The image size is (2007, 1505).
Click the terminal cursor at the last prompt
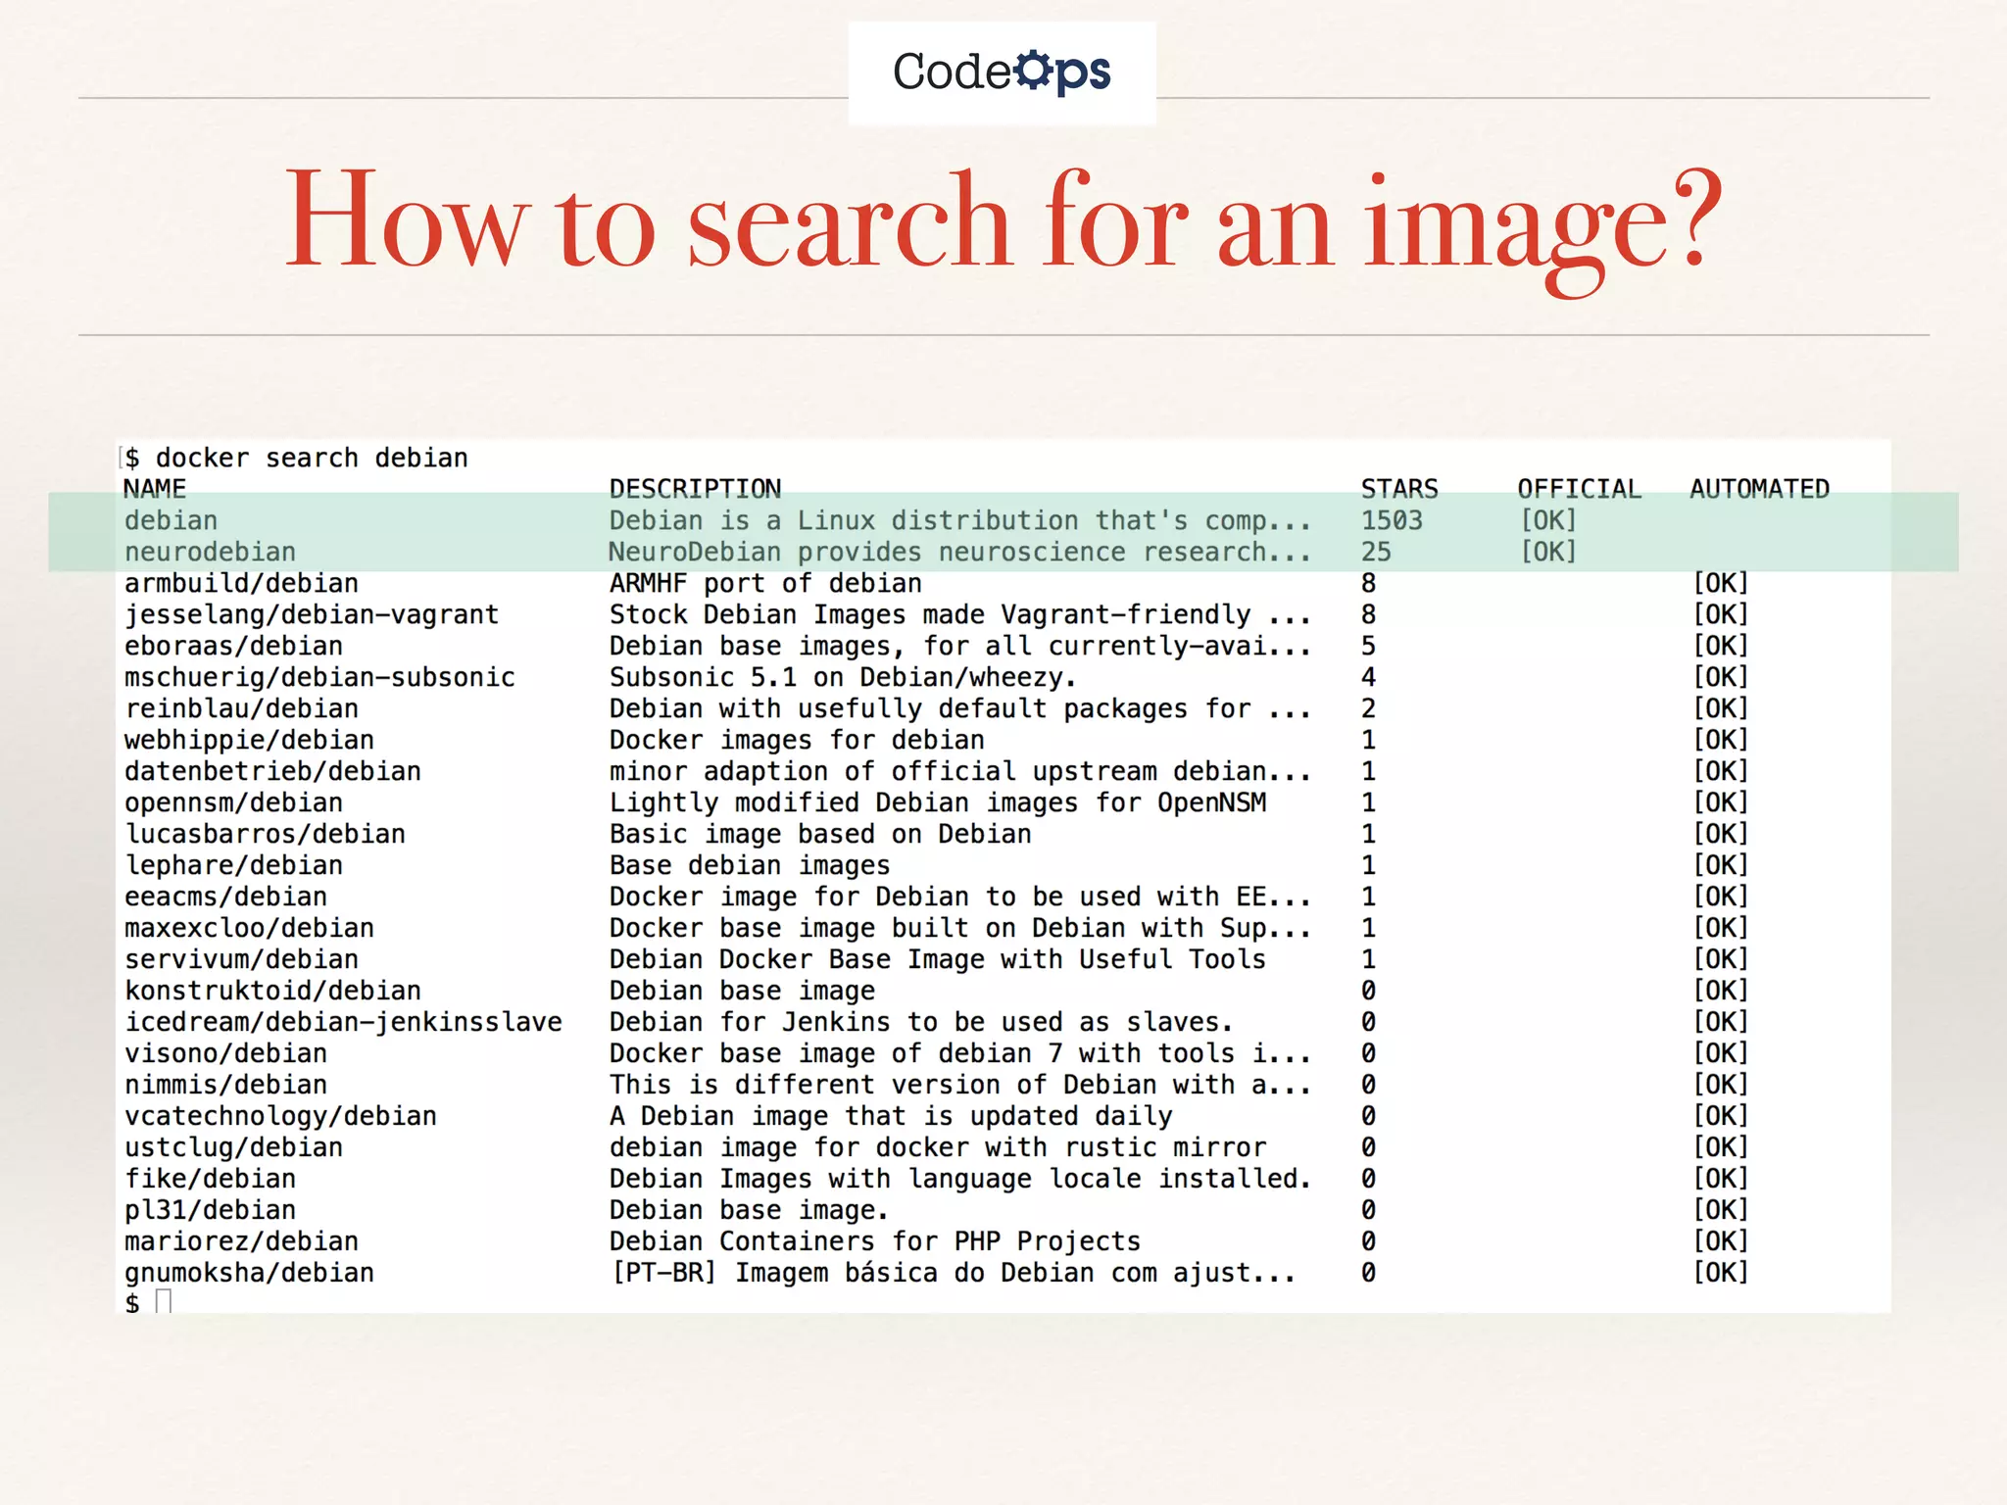coord(164,1302)
